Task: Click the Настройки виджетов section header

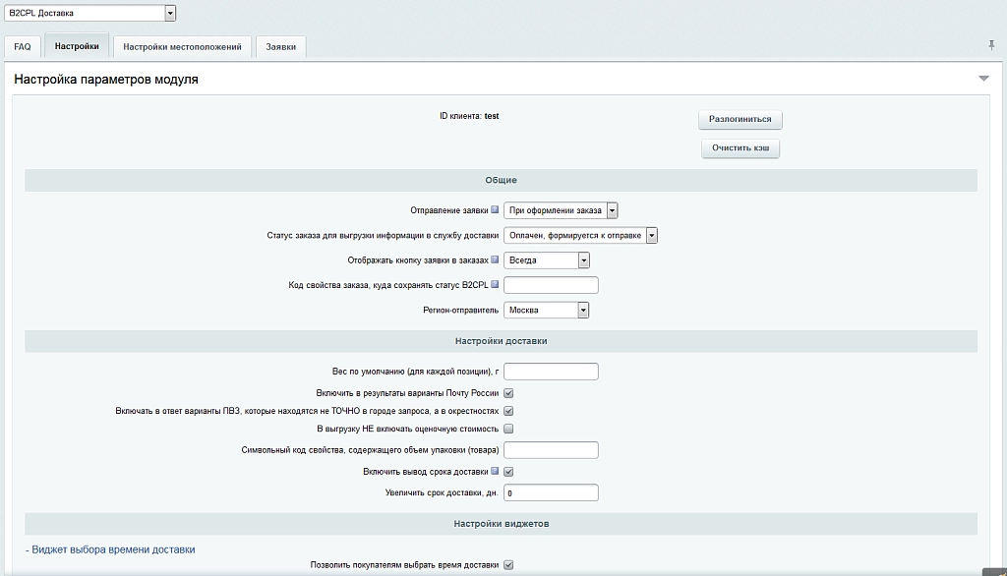Action: click(501, 524)
